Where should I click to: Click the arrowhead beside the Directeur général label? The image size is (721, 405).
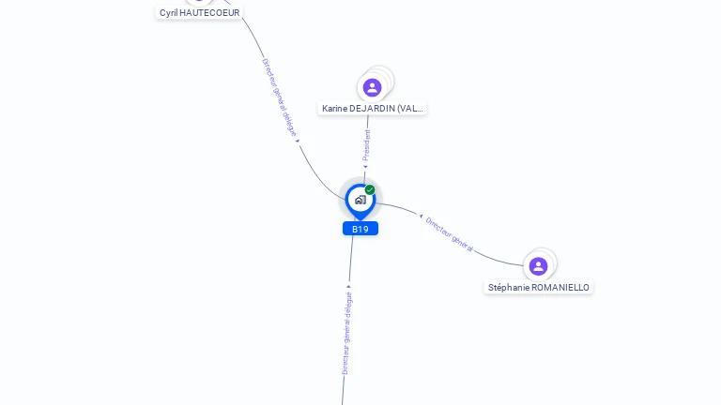(x=421, y=216)
